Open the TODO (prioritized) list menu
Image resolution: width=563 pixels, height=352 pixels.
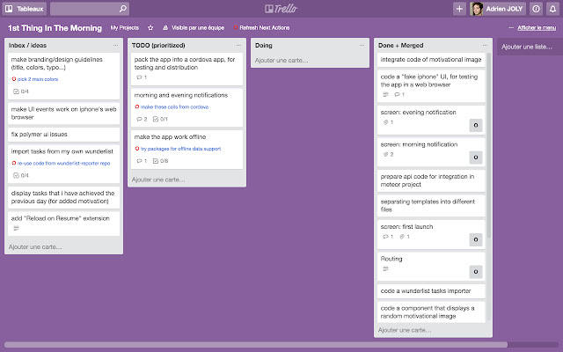pos(238,45)
